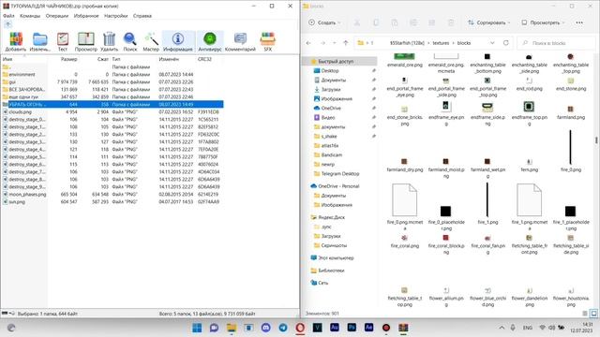
Task: Select the endframe_top.png file
Action: pyautogui.click(x=529, y=112)
